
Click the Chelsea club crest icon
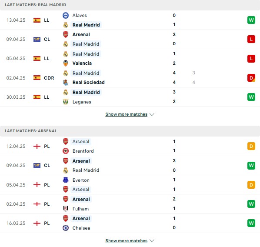66,228
